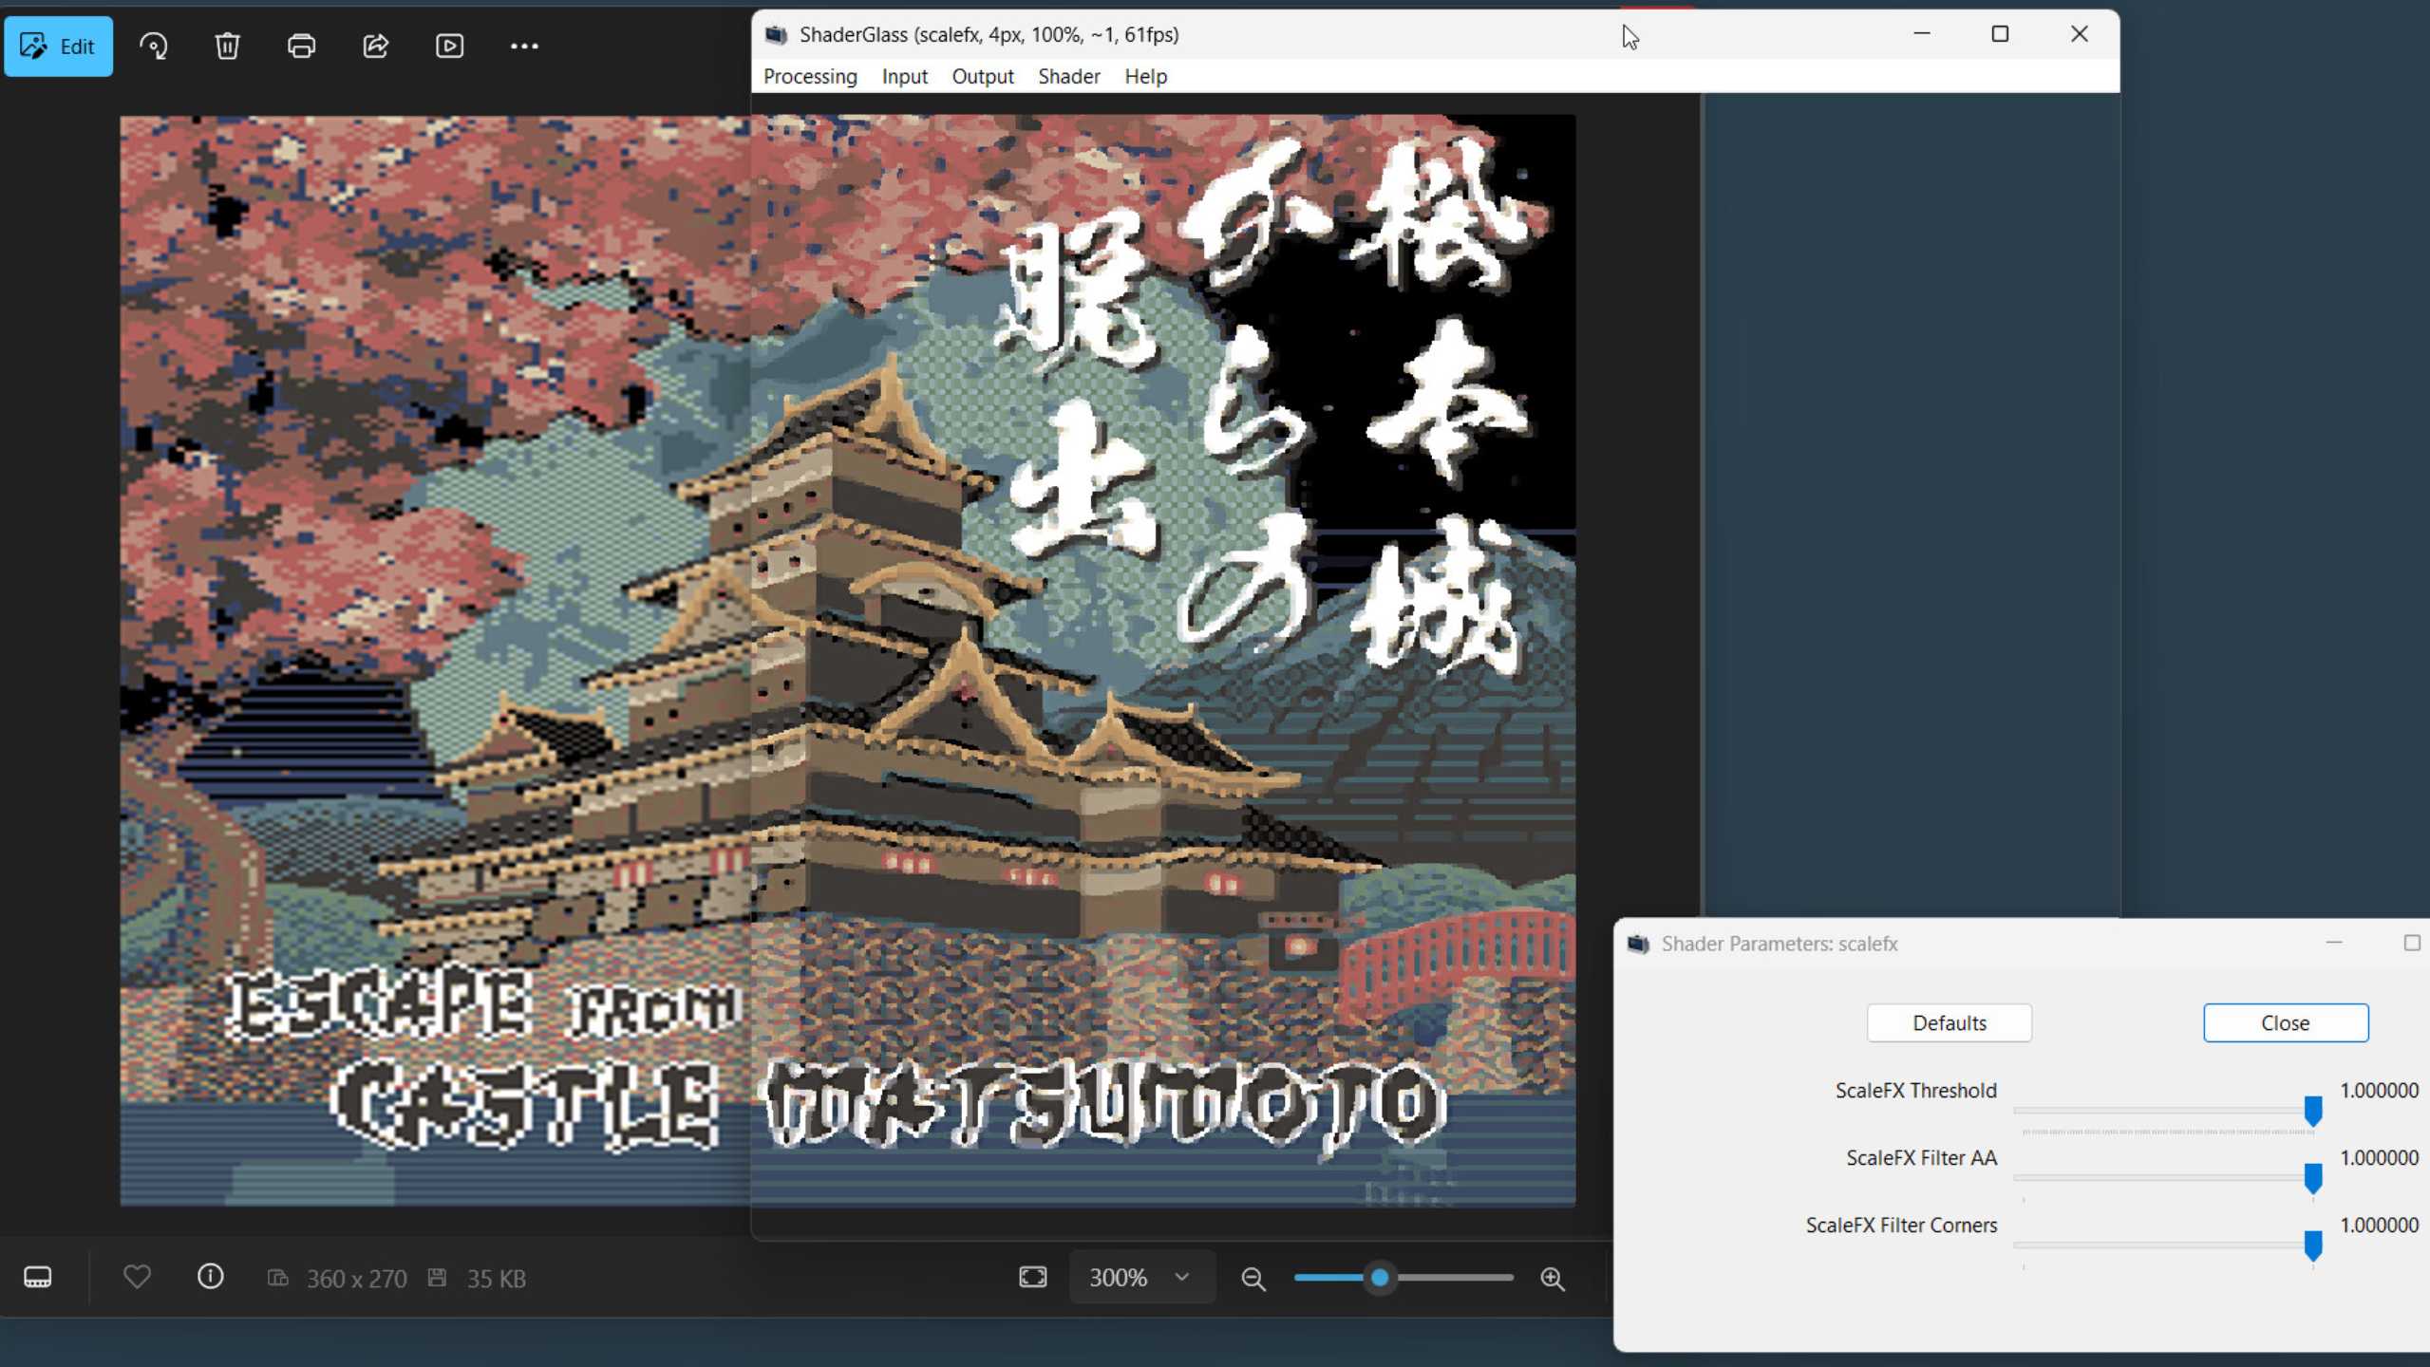Favorite the image with heart icon
2430x1367 pixels.
tap(137, 1278)
